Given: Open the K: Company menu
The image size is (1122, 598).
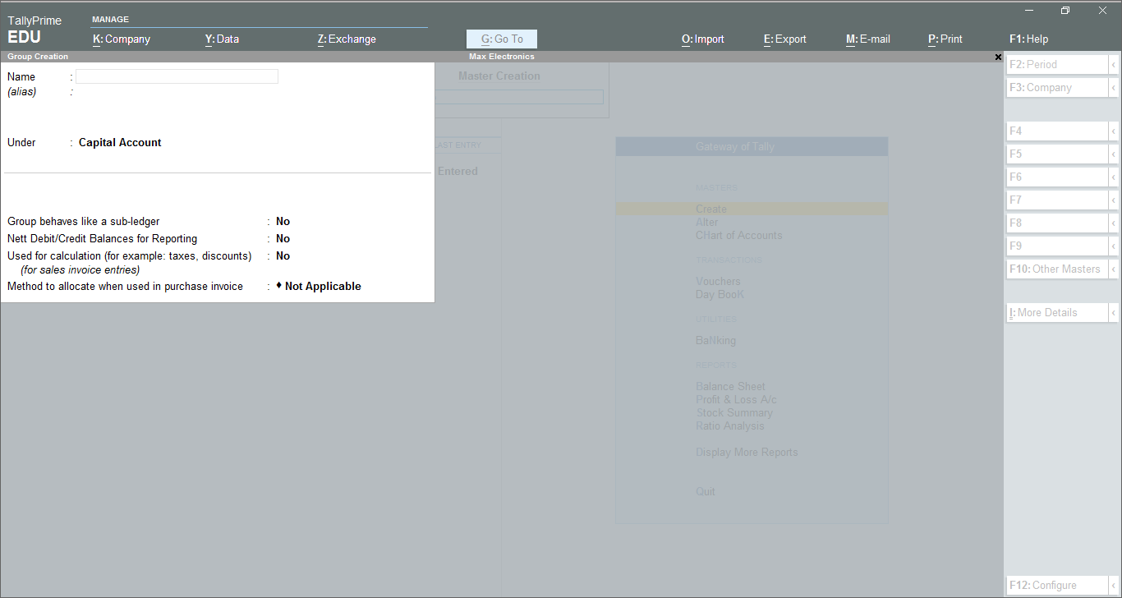Looking at the screenshot, I should (x=122, y=39).
